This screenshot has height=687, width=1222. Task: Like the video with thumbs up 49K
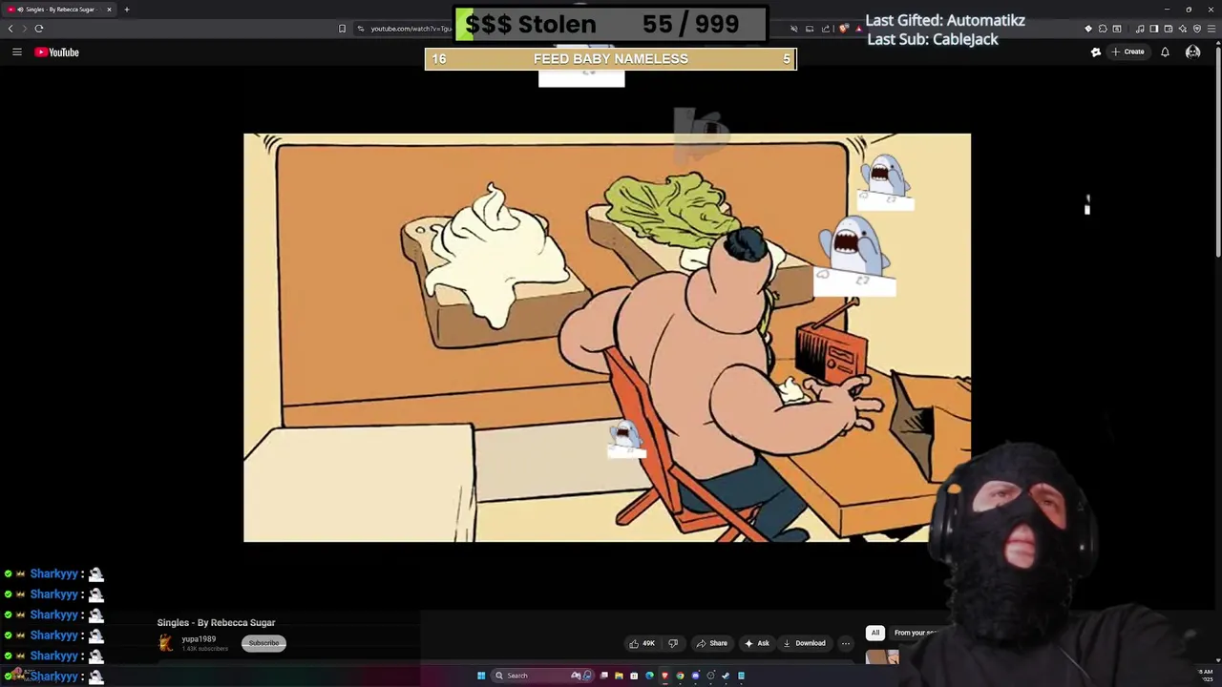coord(642,643)
